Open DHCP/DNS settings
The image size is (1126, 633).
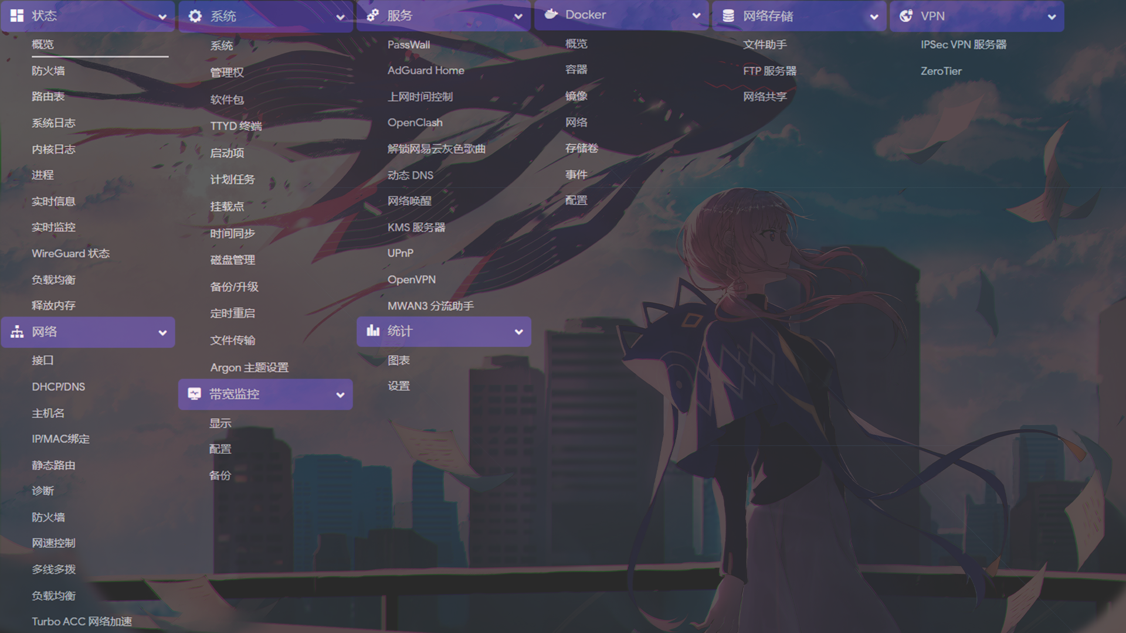[59, 387]
